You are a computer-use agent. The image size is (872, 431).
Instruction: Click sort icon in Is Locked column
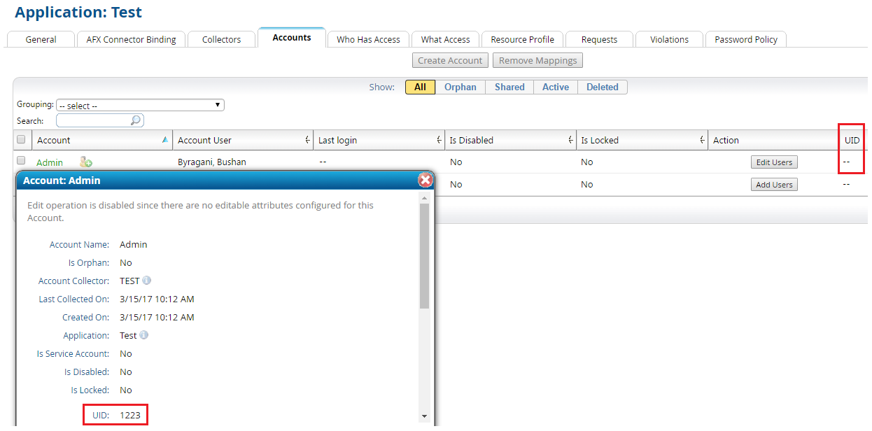702,140
